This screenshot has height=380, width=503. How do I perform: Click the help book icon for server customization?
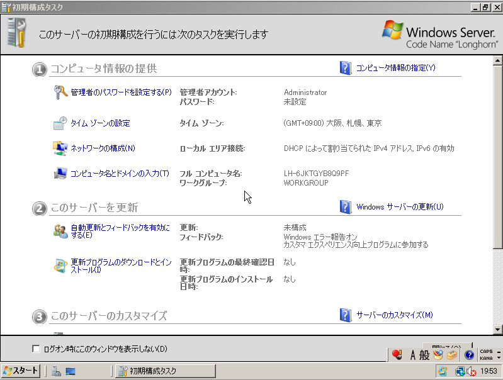click(346, 315)
